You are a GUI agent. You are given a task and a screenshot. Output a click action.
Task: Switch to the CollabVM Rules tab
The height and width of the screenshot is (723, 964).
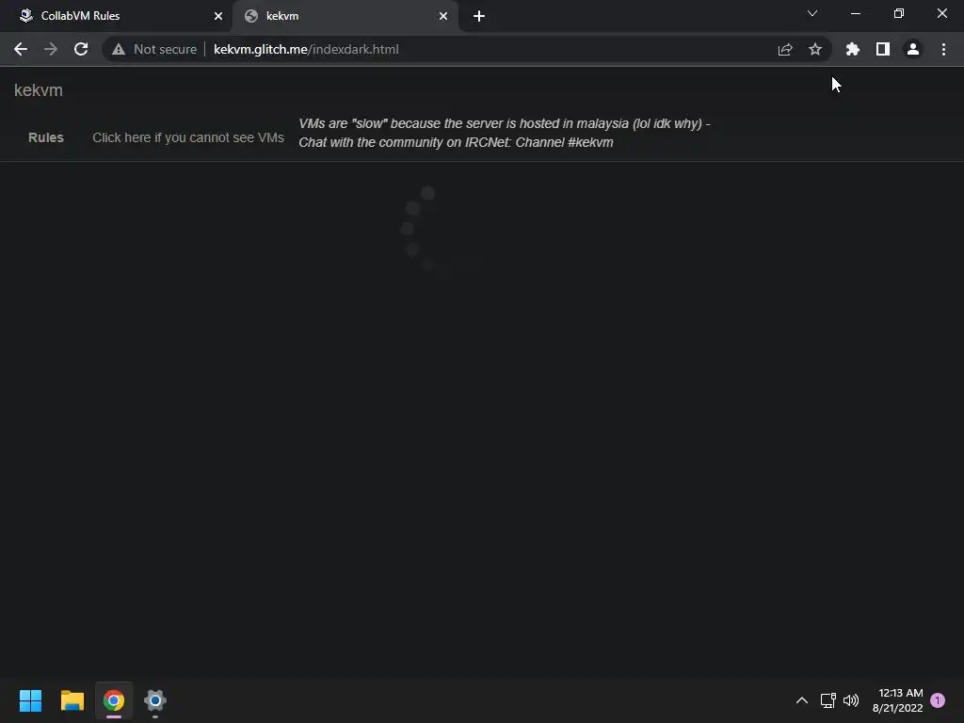[x=117, y=16]
